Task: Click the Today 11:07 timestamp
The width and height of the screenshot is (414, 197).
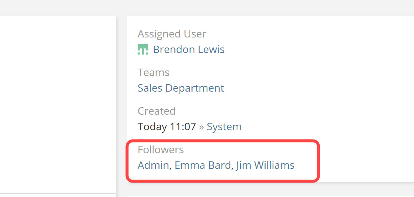Action: 167,127
